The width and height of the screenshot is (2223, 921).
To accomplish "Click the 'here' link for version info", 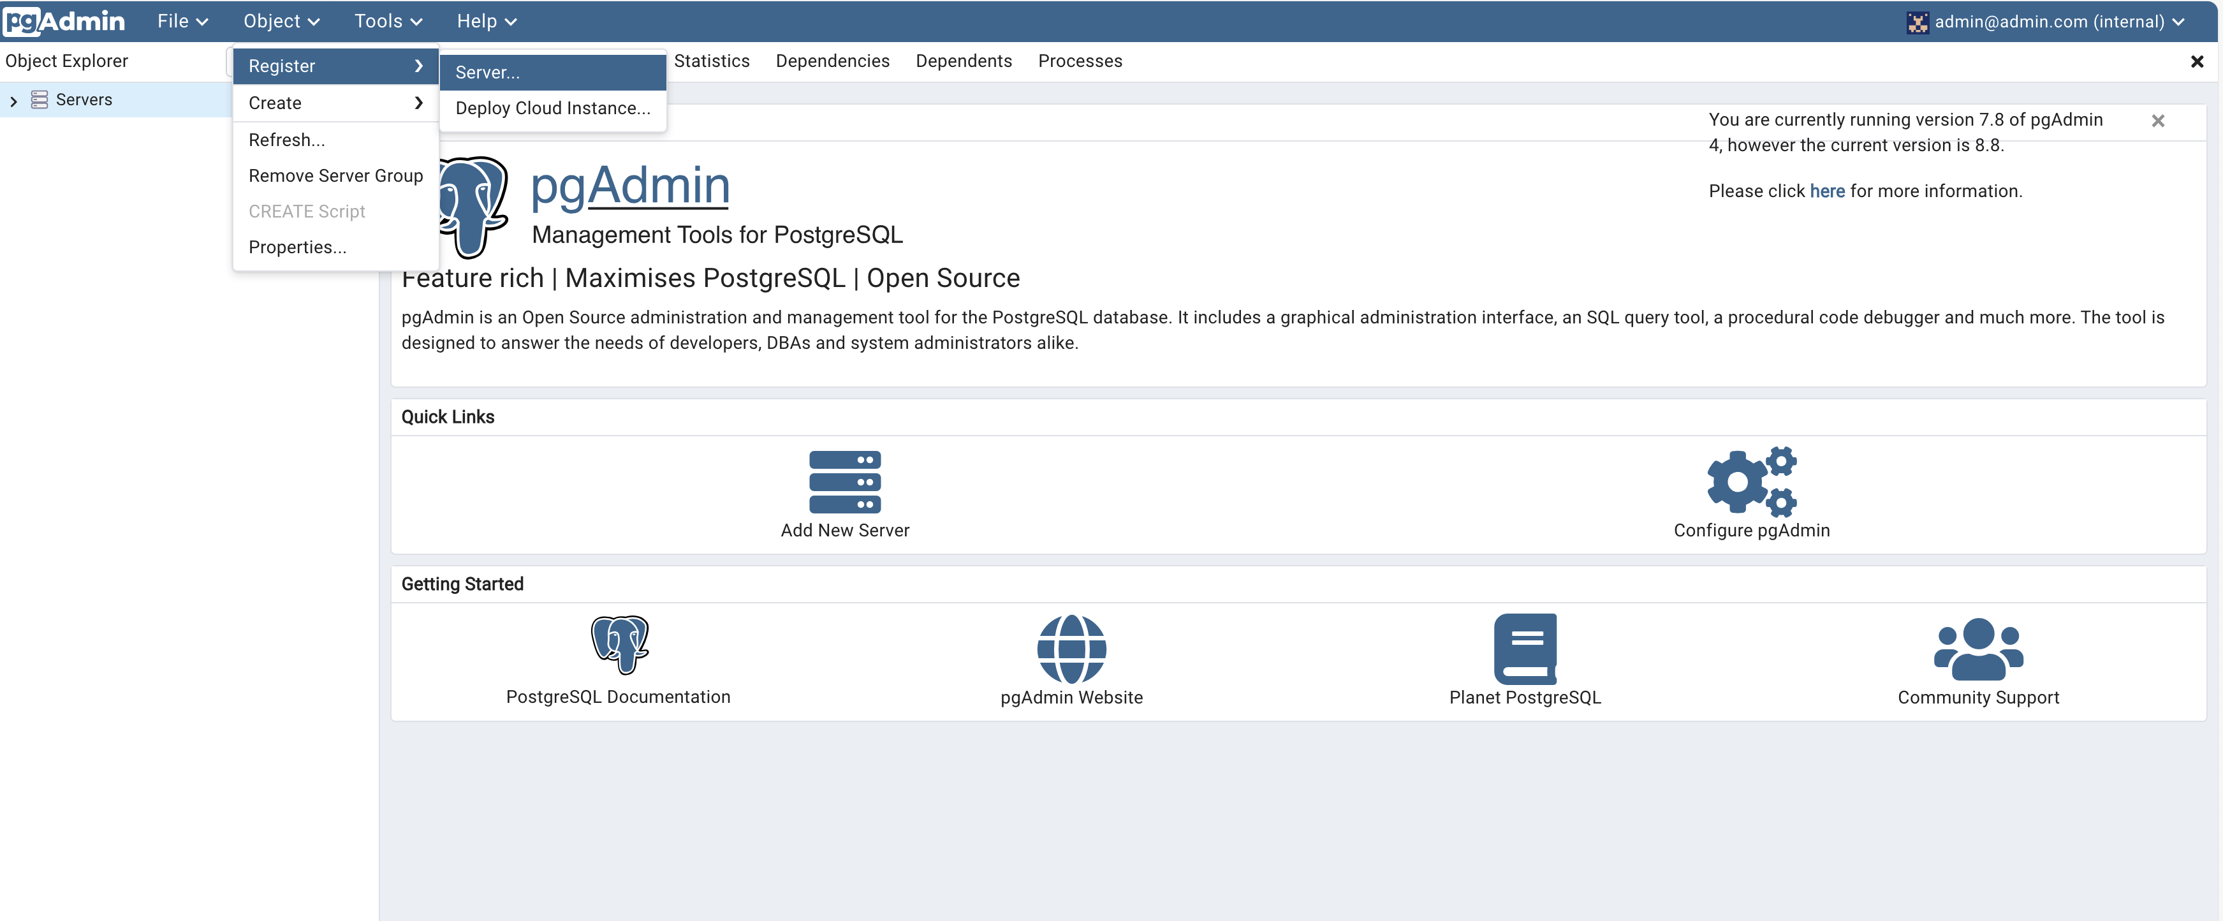I will (x=1827, y=191).
